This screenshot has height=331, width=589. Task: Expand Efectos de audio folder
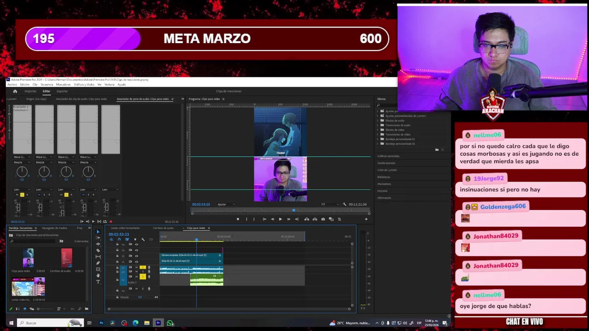point(377,120)
